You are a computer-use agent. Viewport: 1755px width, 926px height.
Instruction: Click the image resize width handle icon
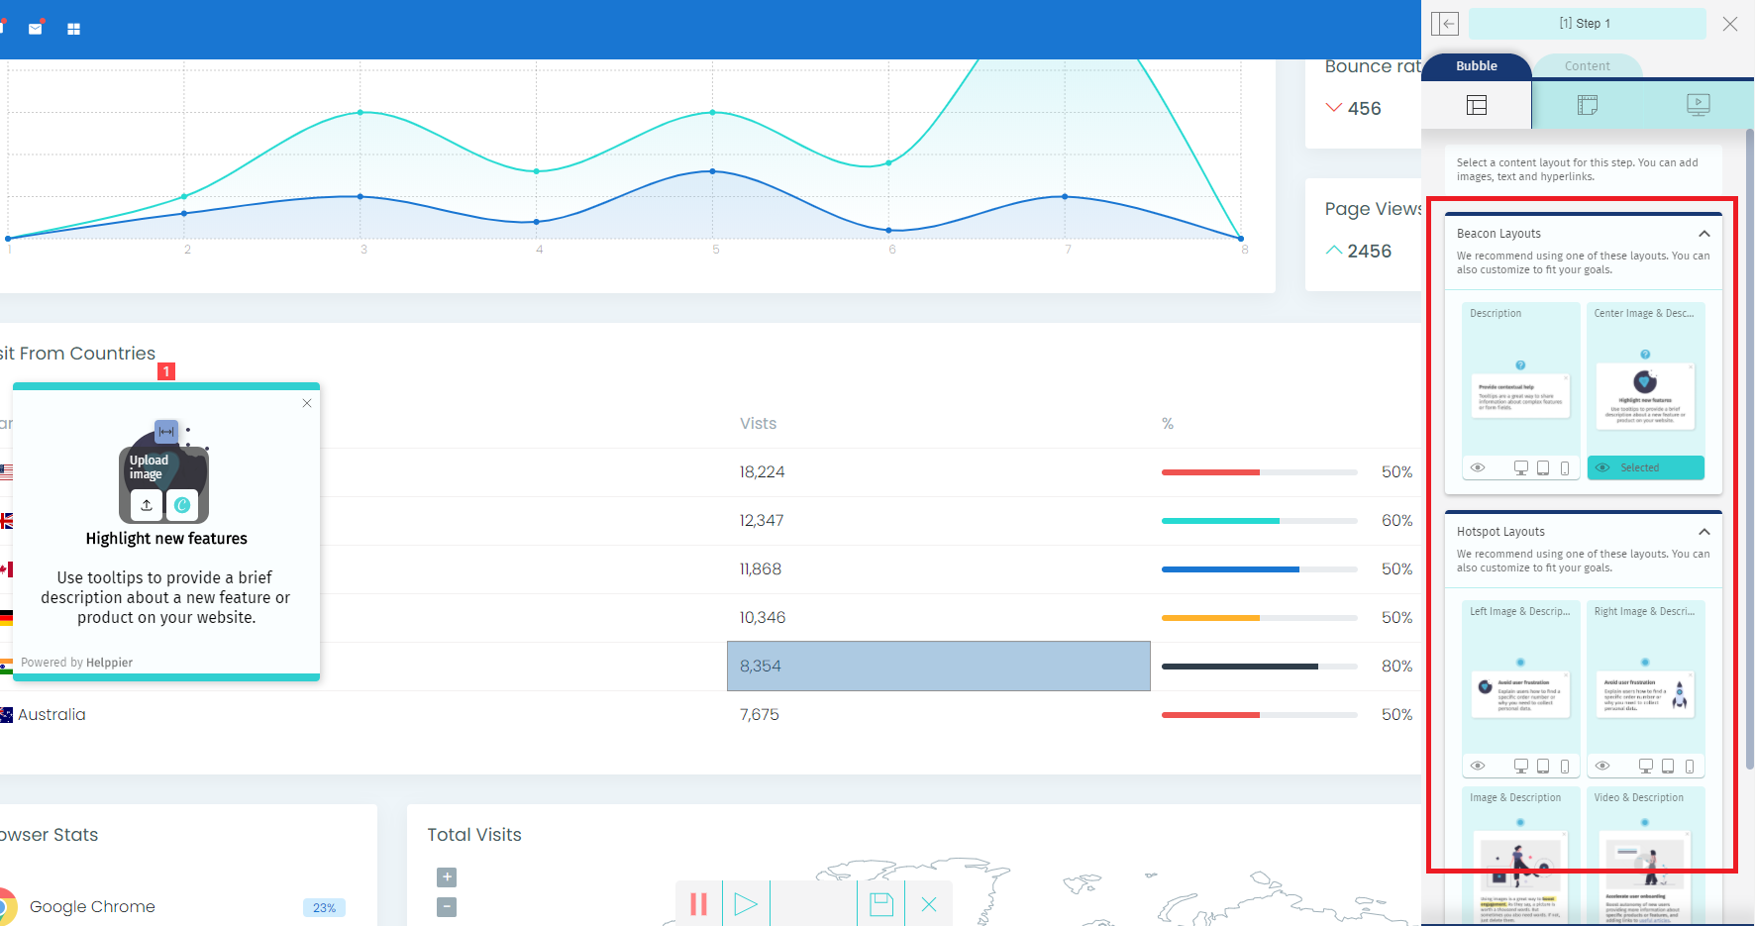pyautogui.click(x=166, y=432)
